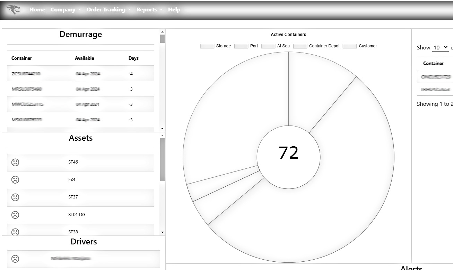Sort by the Available column header
The image size is (453, 270).
84,58
